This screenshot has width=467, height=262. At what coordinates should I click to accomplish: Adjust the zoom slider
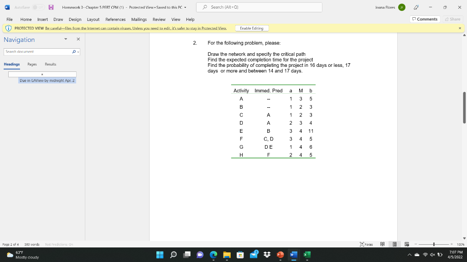(x=434, y=244)
